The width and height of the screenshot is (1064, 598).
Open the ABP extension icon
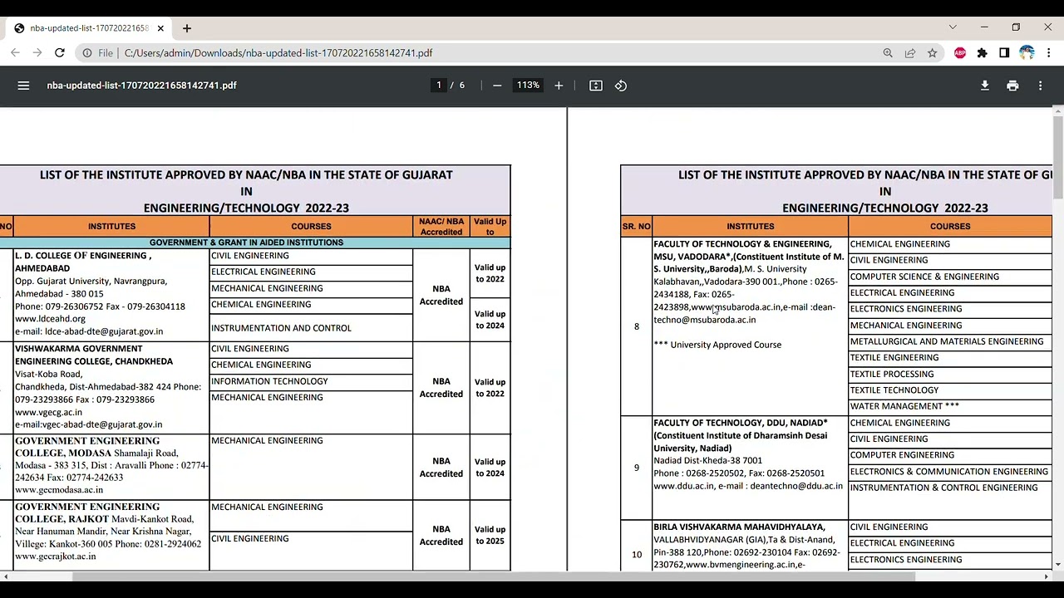[x=960, y=53]
